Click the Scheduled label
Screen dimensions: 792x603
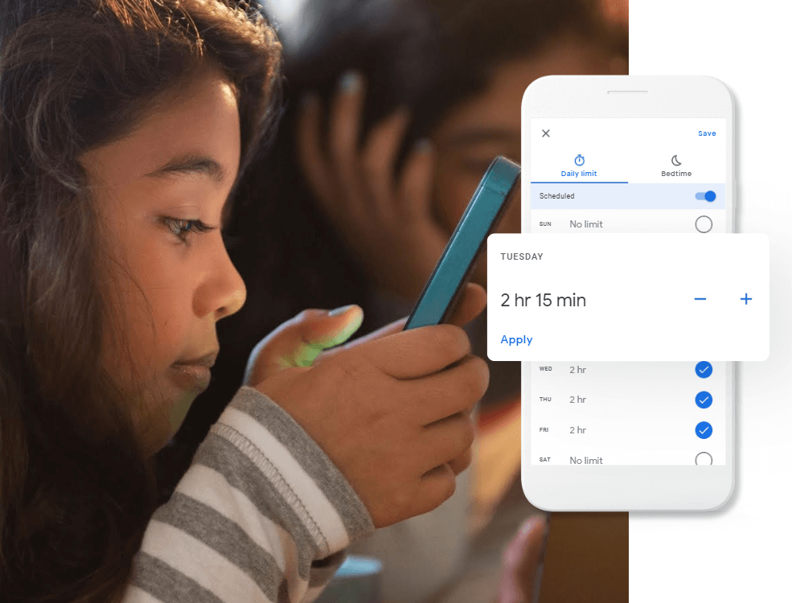556,196
